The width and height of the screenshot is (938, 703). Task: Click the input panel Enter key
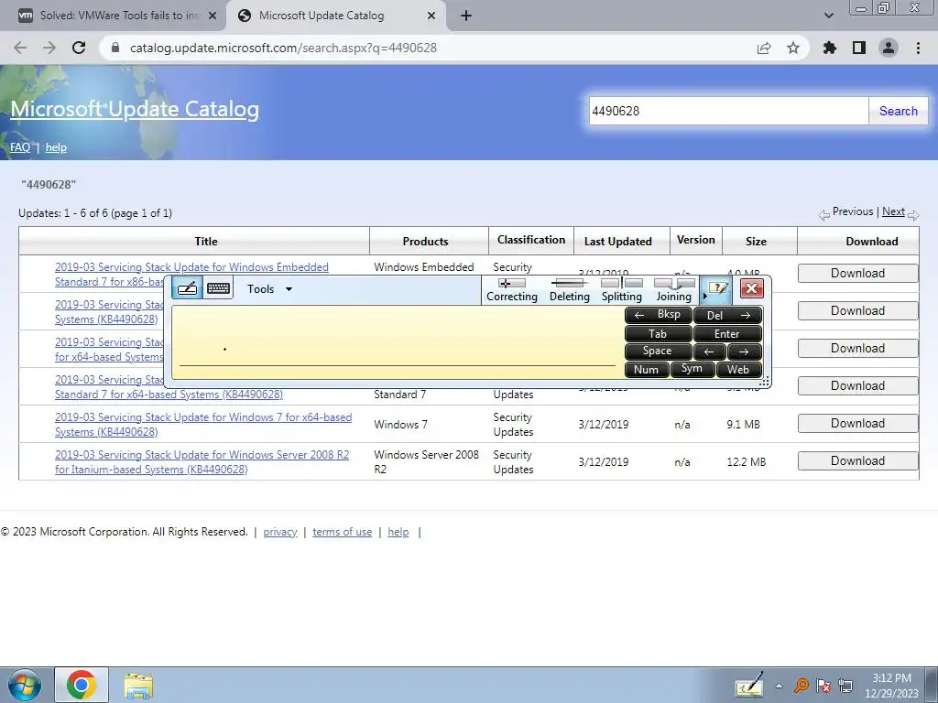(x=727, y=334)
